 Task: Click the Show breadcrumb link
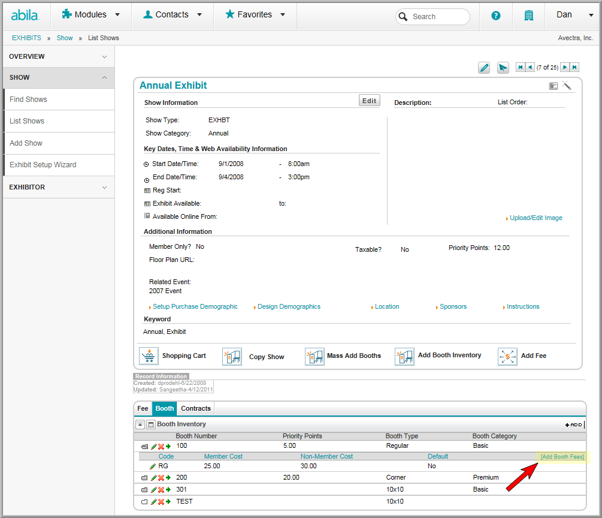tap(65, 38)
